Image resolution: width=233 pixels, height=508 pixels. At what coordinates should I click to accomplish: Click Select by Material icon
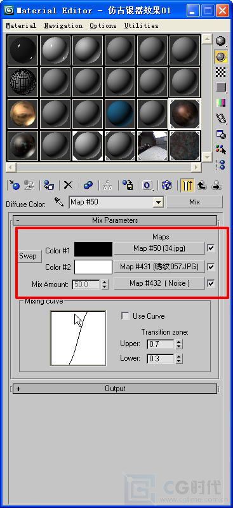(x=221, y=149)
